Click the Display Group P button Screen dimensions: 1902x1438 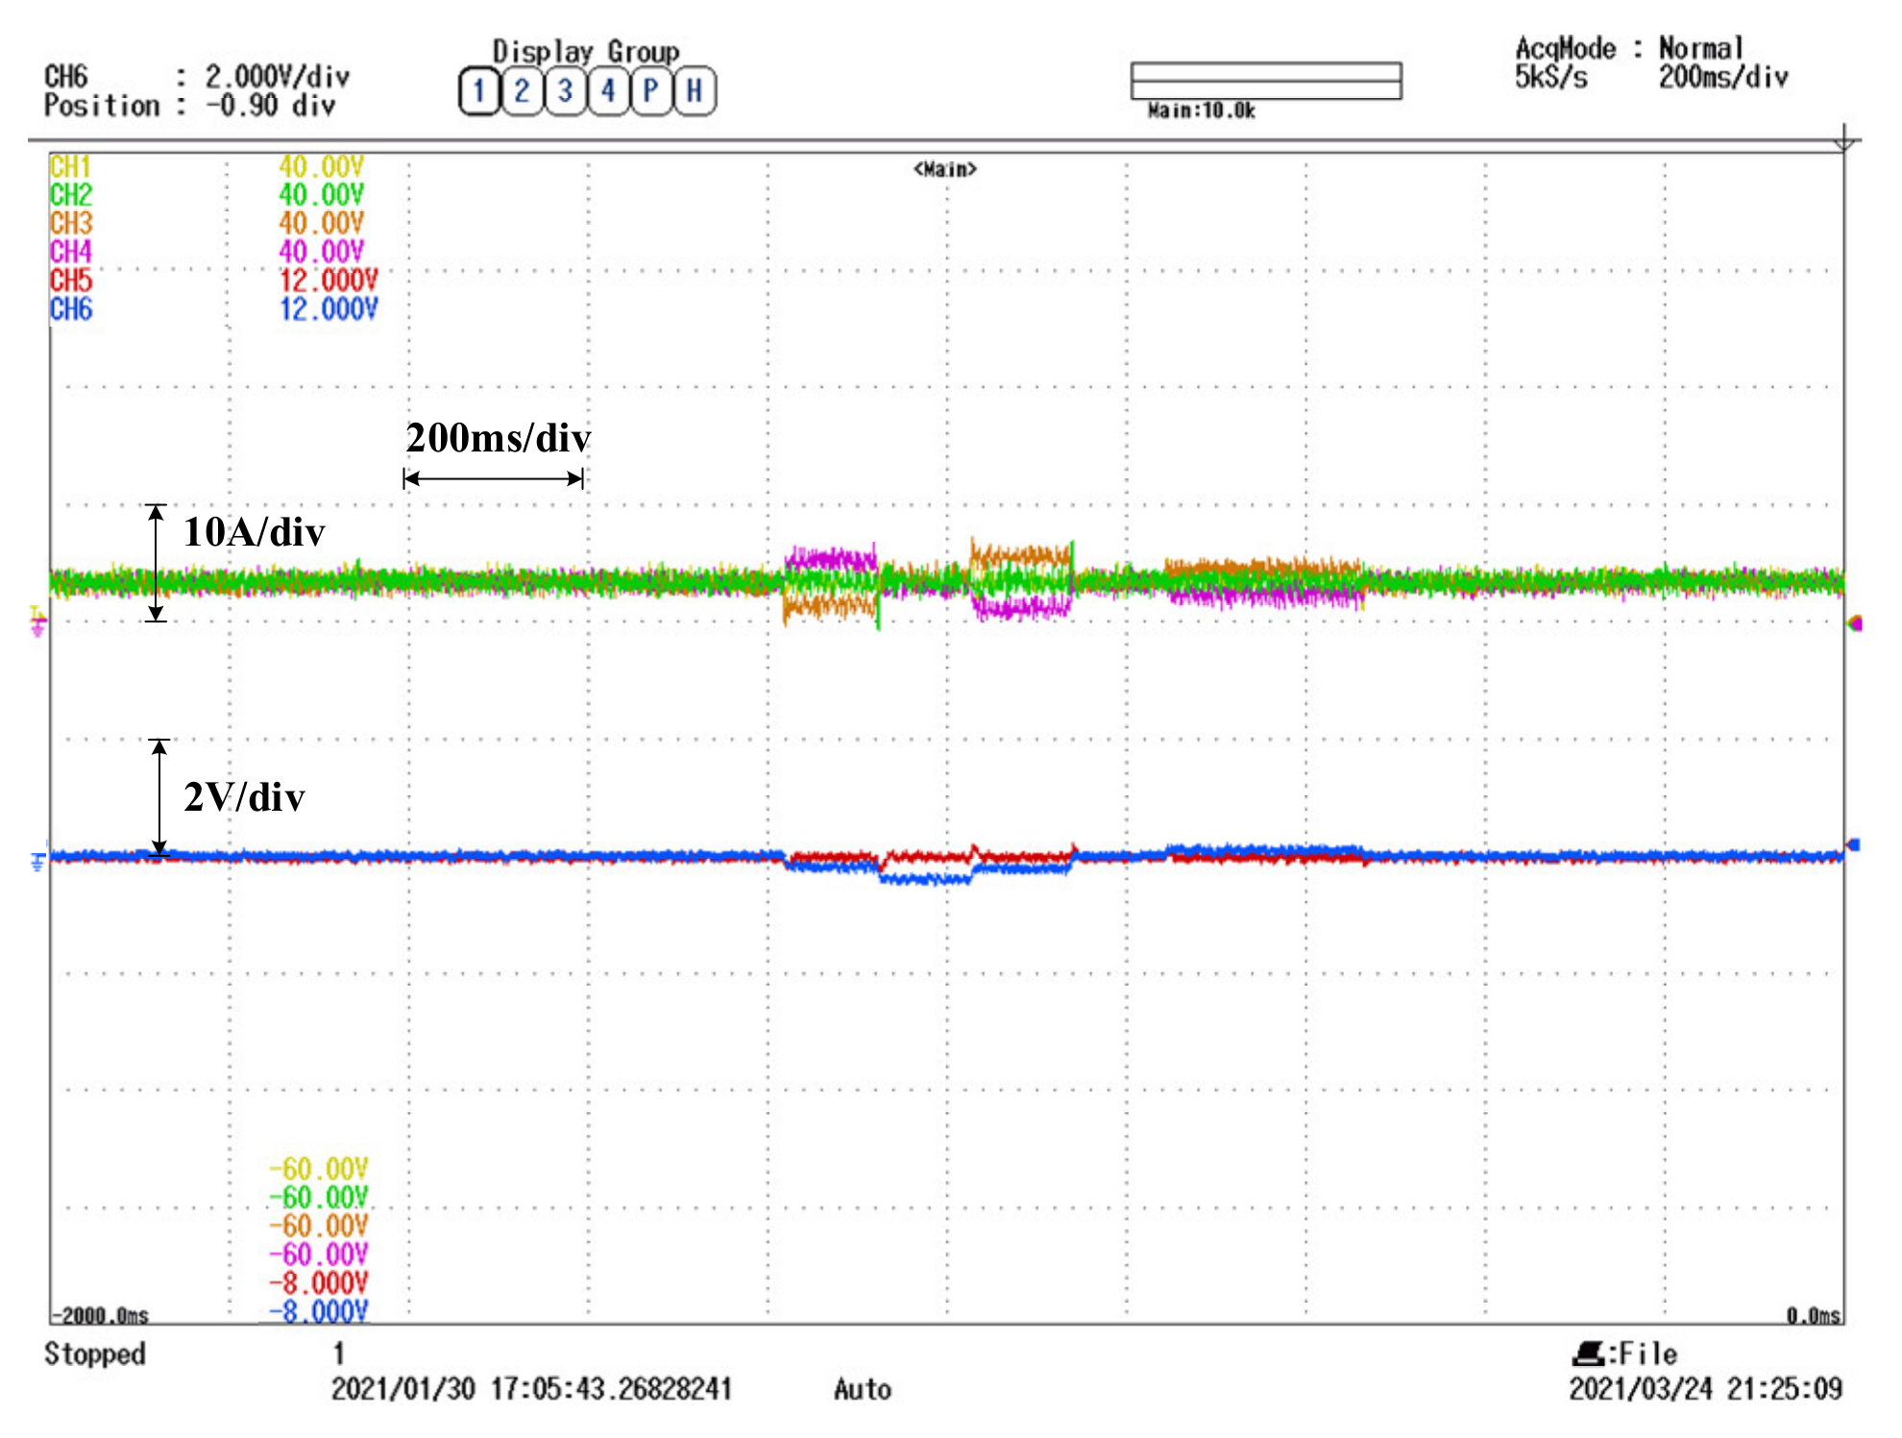[651, 91]
